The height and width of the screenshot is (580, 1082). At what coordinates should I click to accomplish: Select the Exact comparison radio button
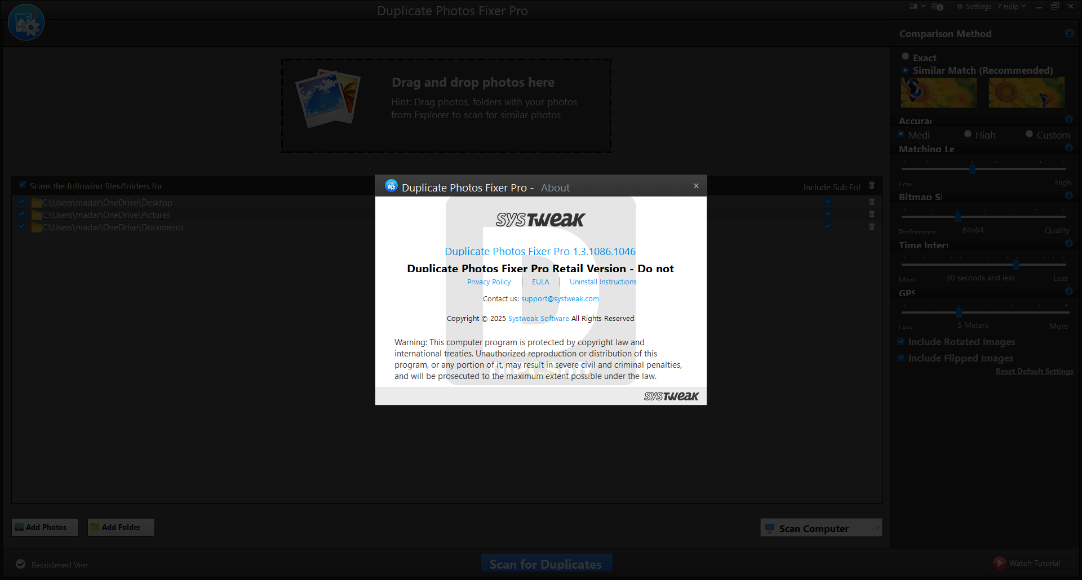tap(905, 56)
